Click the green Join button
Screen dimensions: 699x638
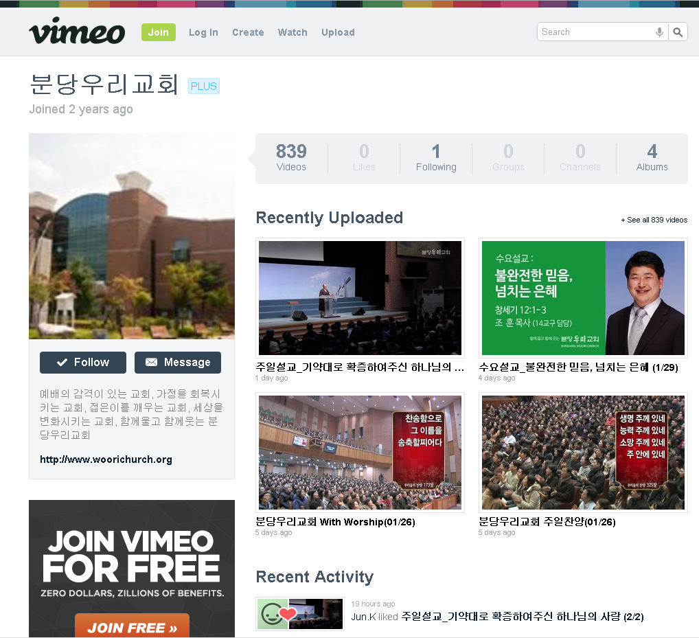[x=158, y=32]
